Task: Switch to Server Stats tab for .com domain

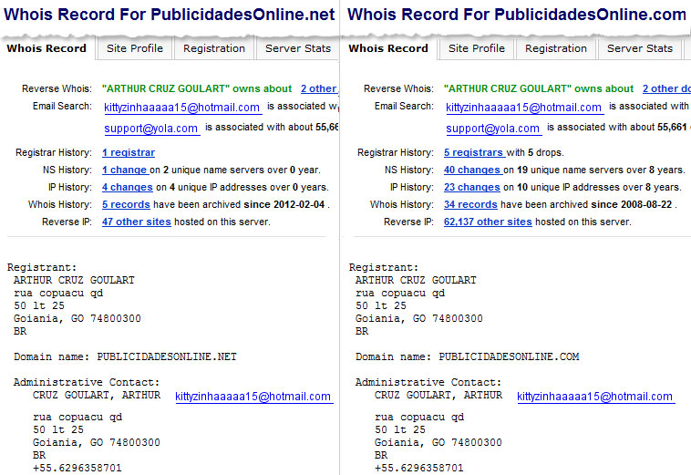Action: pos(640,48)
